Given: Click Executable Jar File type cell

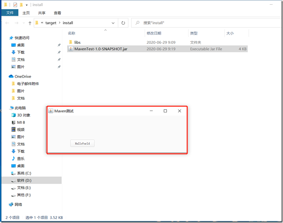Looking at the screenshot, I should point(206,49).
